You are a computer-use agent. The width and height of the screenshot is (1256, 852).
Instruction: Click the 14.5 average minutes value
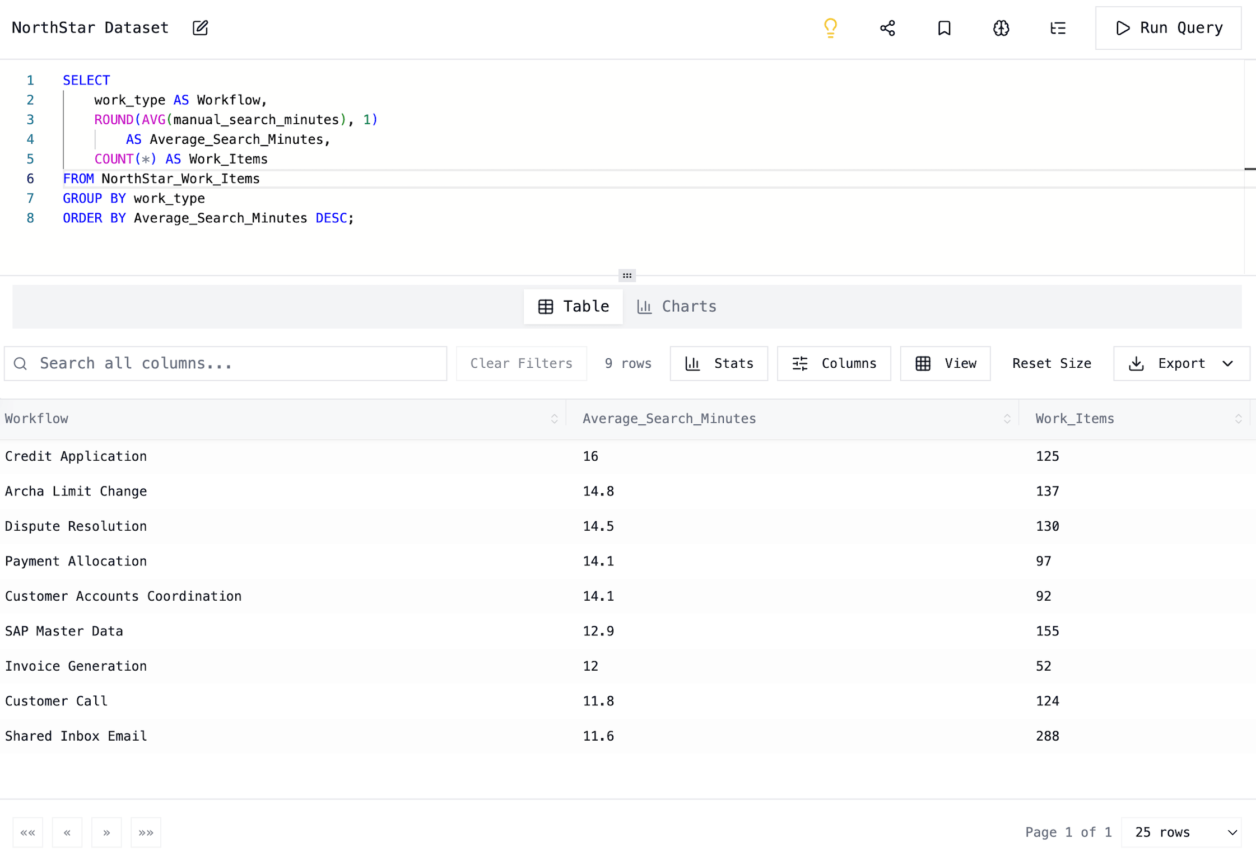(598, 526)
